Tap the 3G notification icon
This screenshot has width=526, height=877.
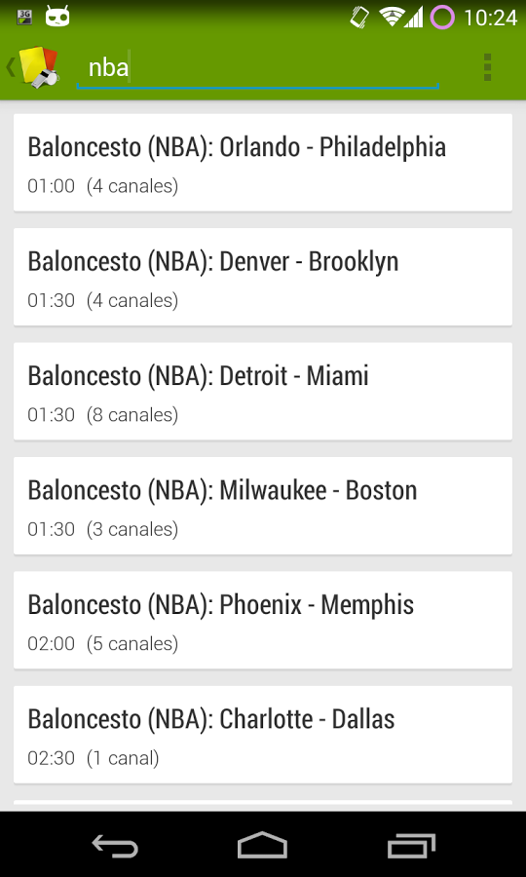[x=24, y=18]
